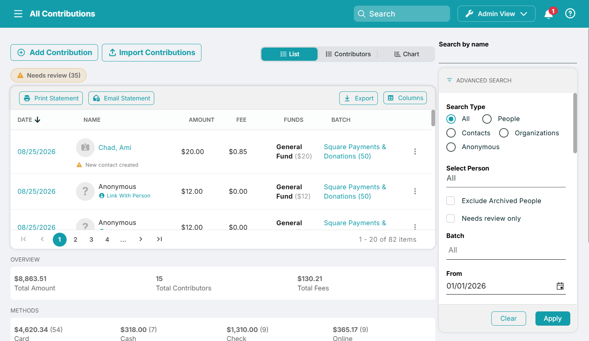This screenshot has height=341, width=589.
Task: Go to page 3
Action: point(91,239)
